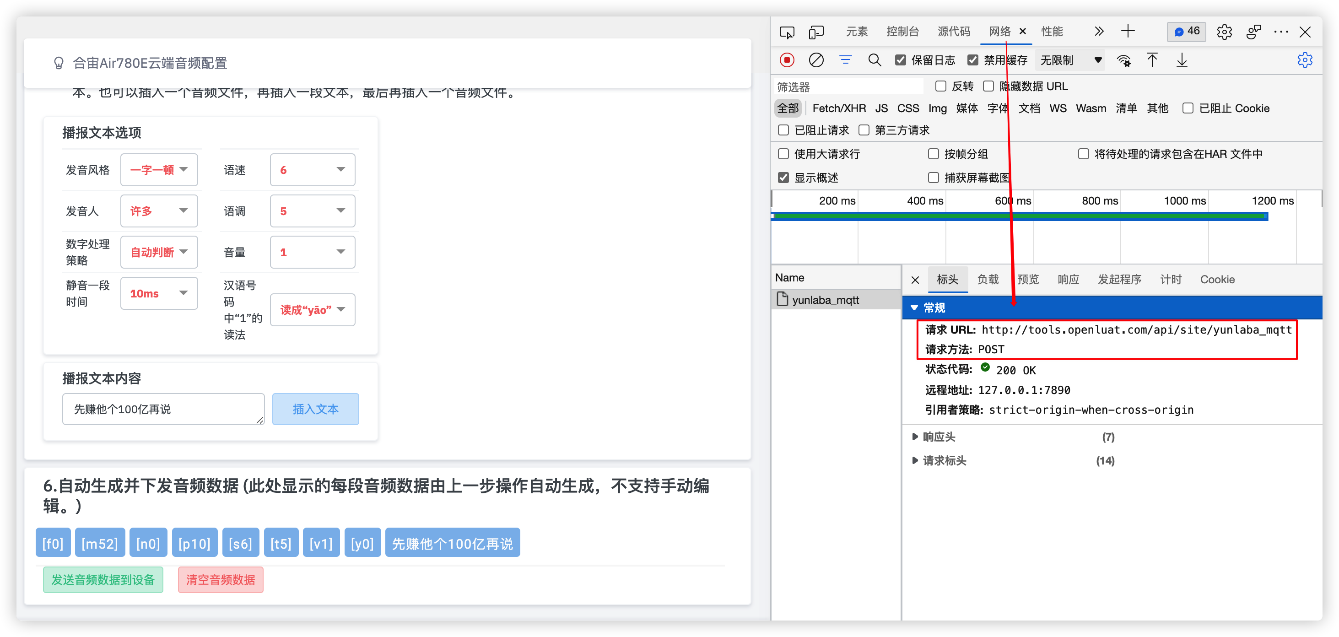Toggle 禁用缓存 checkbox
Image resolution: width=1339 pixels, height=637 pixels.
(972, 60)
